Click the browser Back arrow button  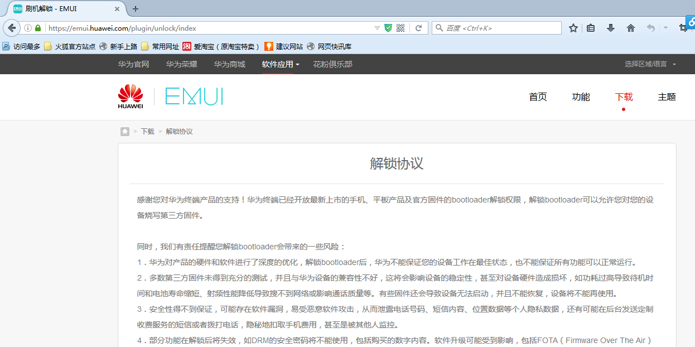coord(11,28)
